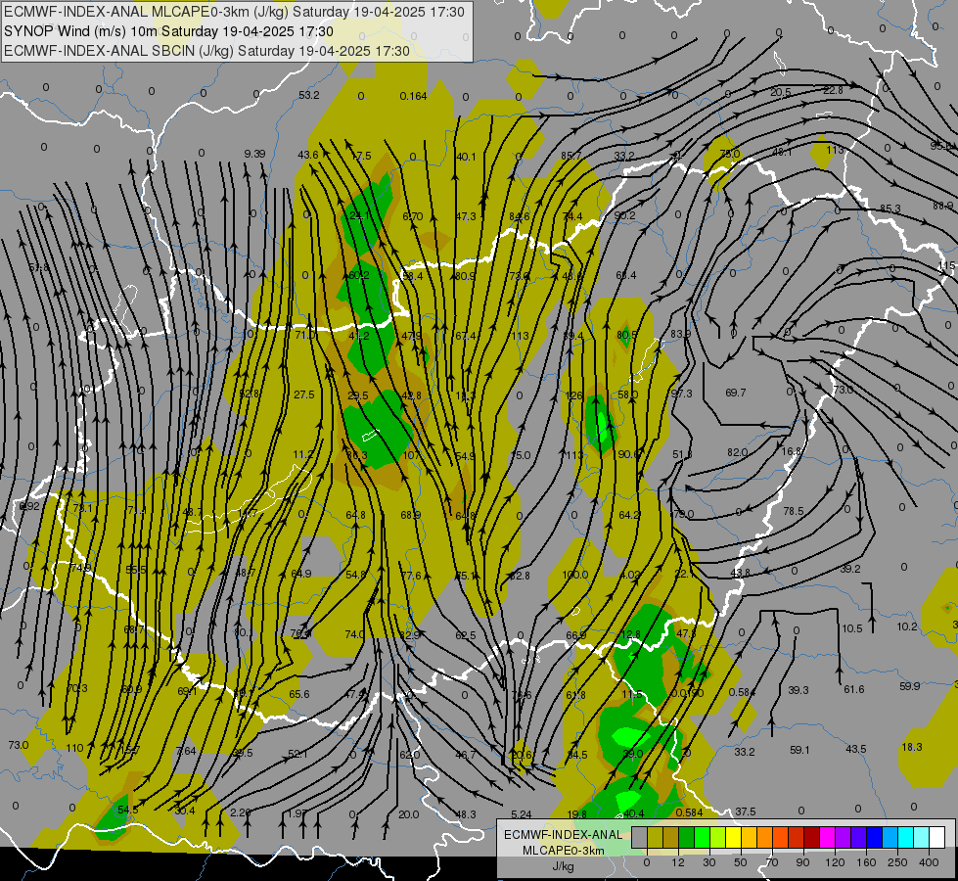Click the map value 11.2
This screenshot has width=958, height=881.
[x=303, y=454]
